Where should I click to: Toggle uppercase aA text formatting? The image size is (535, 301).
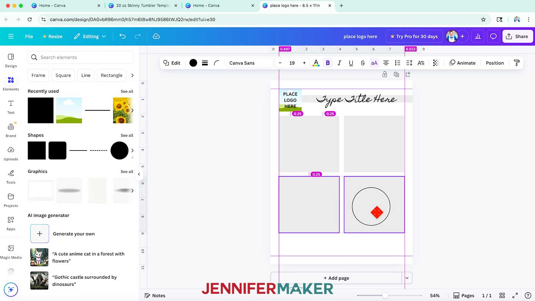[374, 63]
